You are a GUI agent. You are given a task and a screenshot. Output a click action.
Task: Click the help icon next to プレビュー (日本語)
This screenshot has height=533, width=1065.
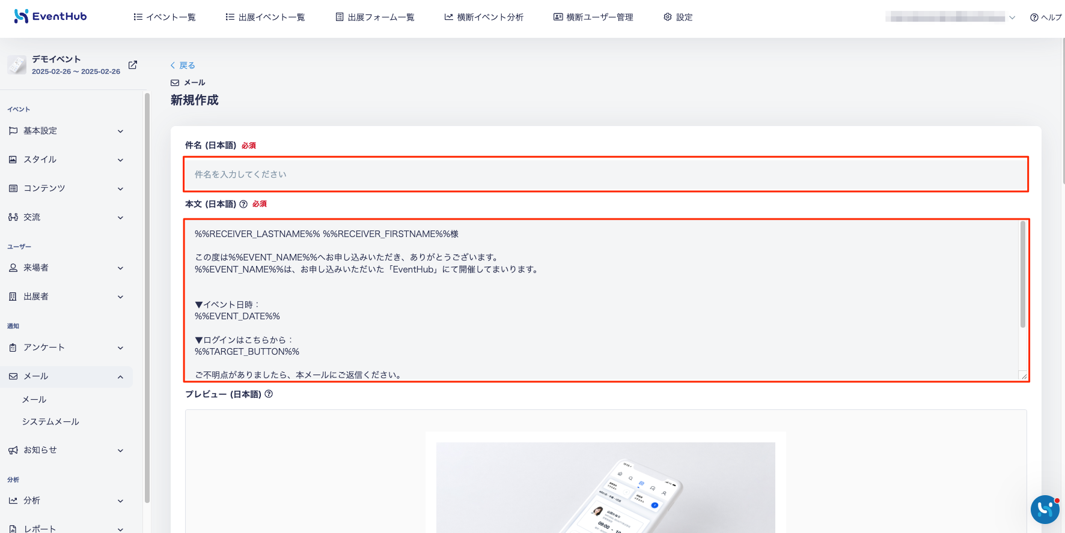[269, 394]
